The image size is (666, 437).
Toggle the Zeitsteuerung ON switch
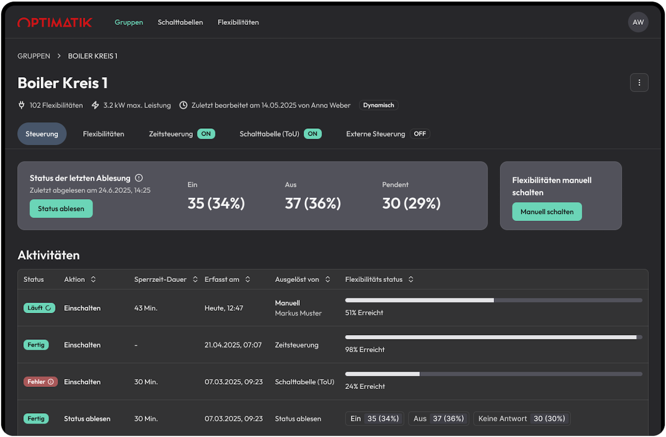(206, 134)
